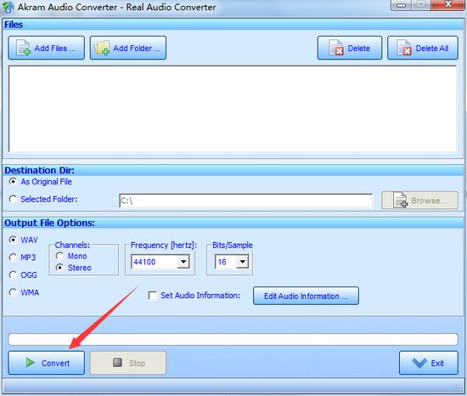The image size is (467, 396).
Task: Set channels to Mono
Action: [x=59, y=256]
